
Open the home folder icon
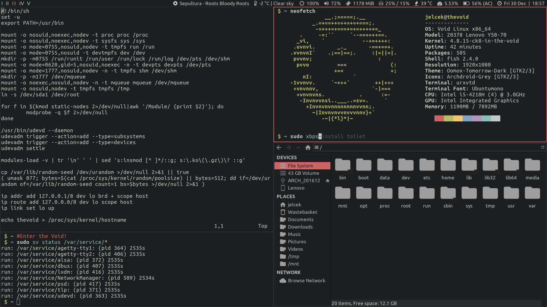(448, 169)
